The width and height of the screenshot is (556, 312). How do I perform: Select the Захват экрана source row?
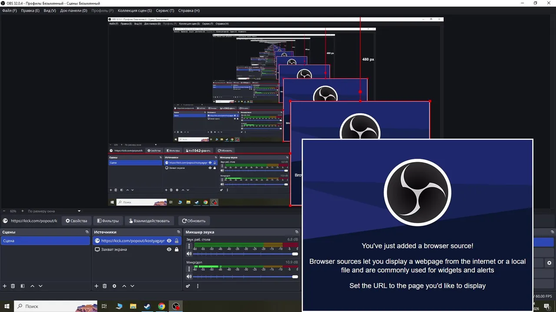pyautogui.click(x=136, y=250)
